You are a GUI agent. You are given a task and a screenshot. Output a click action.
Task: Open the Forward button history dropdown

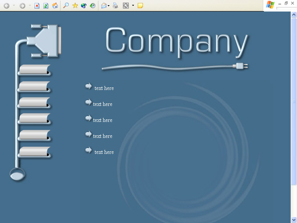pos(30,6)
